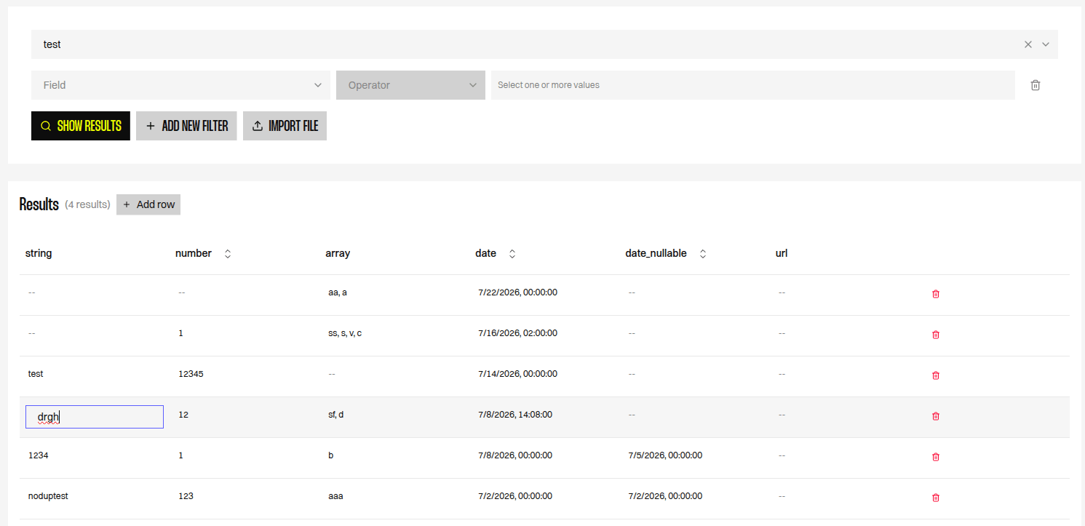Clear the 'test' selection with the X icon

1028,44
